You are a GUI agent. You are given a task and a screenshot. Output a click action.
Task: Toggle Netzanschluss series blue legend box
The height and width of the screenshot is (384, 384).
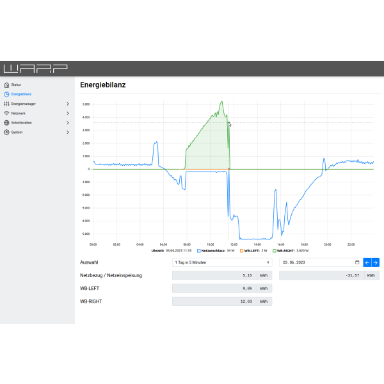[x=199, y=250]
